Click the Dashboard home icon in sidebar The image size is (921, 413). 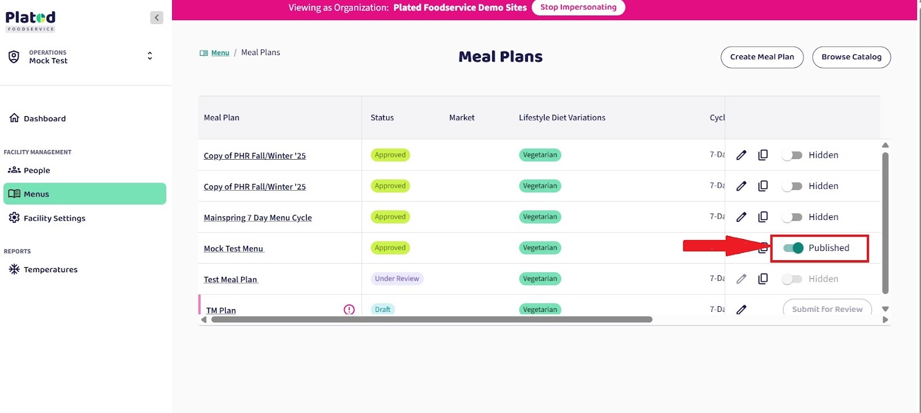click(14, 118)
